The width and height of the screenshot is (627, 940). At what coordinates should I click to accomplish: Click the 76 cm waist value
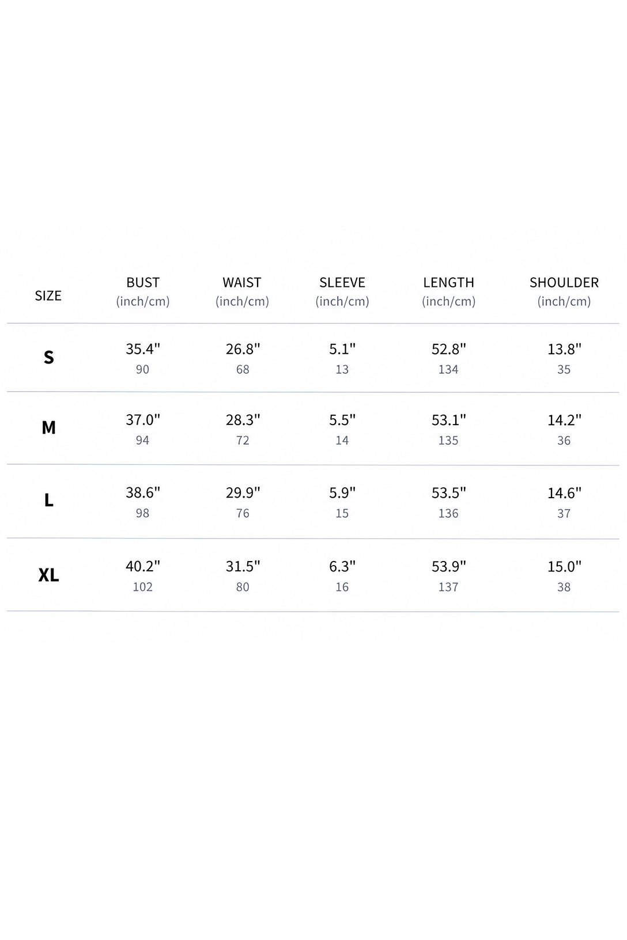(243, 513)
